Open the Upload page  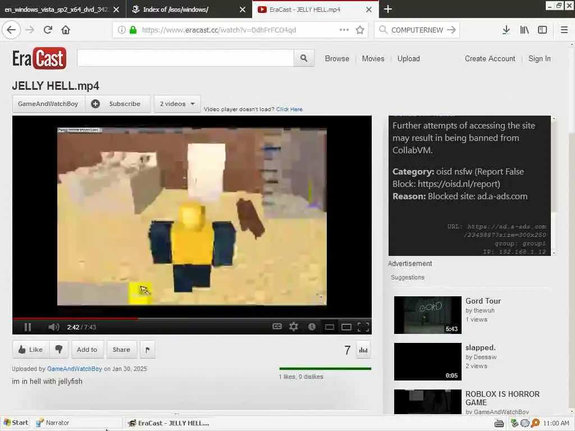coord(409,58)
